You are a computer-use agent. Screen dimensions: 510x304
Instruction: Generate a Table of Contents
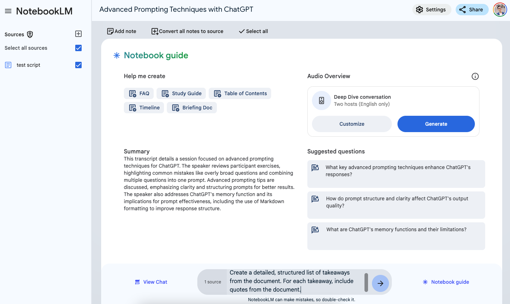coord(240,93)
